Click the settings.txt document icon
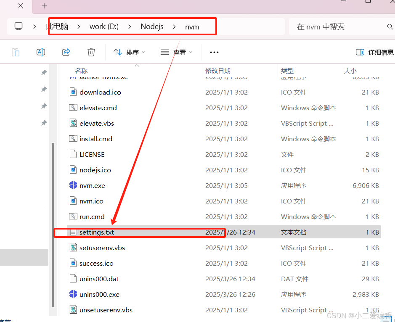The width and height of the screenshot is (395, 322). point(73,232)
